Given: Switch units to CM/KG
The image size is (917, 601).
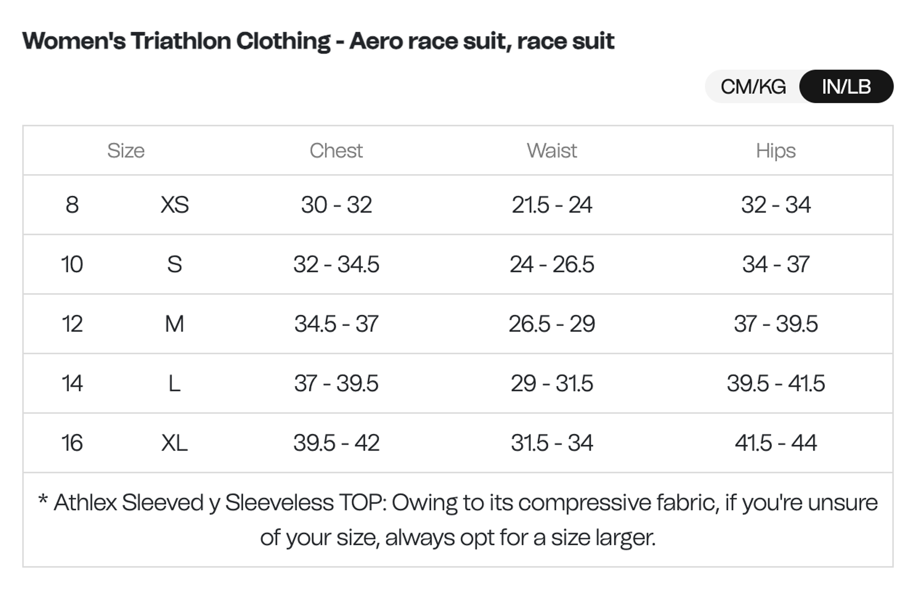Looking at the screenshot, I should point(753,87).
